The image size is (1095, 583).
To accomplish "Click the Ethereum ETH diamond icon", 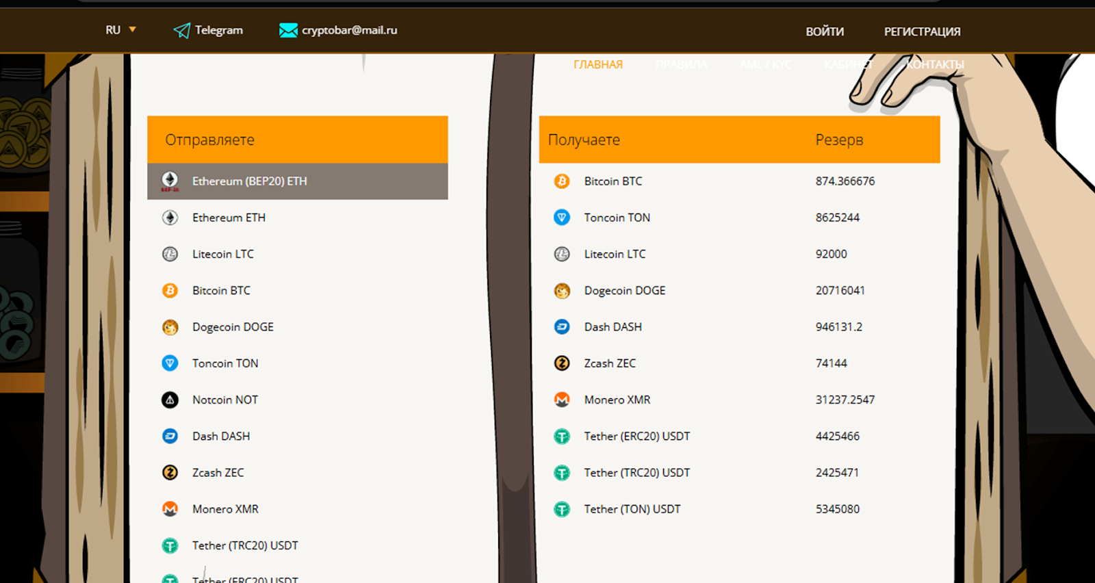I will (x=170, y=218).
